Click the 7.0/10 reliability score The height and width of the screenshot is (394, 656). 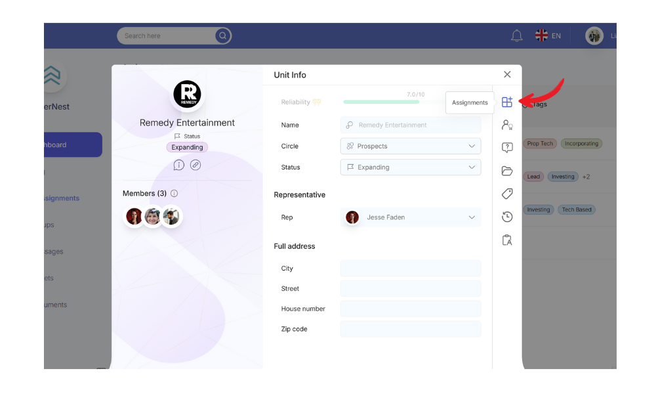415,95
